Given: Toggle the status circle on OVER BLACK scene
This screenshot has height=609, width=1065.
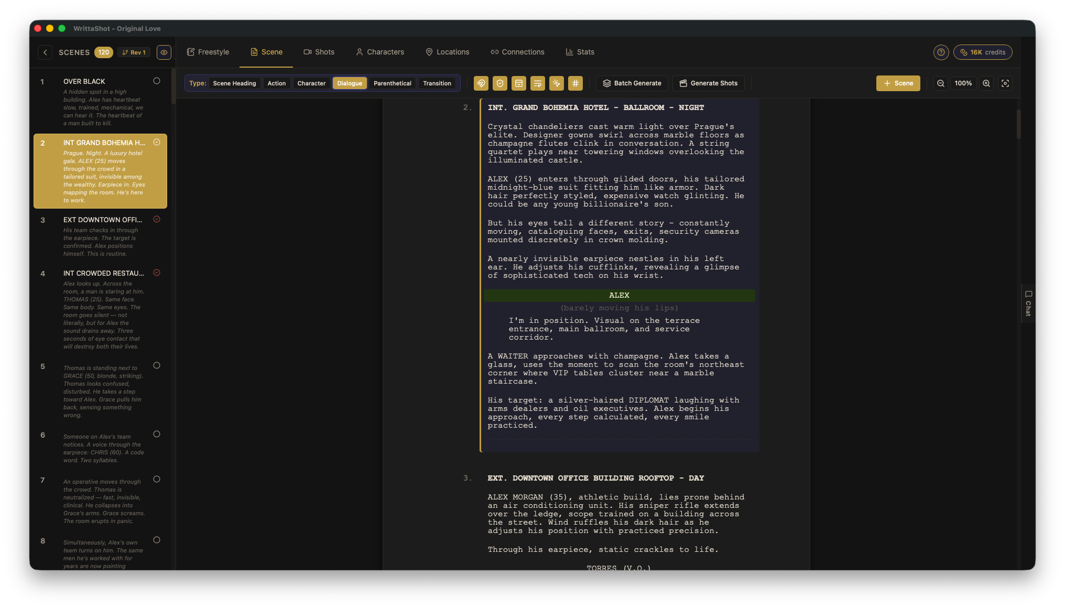Looking at the screenshot, I should pyautogui.click(x=156, y=81).
